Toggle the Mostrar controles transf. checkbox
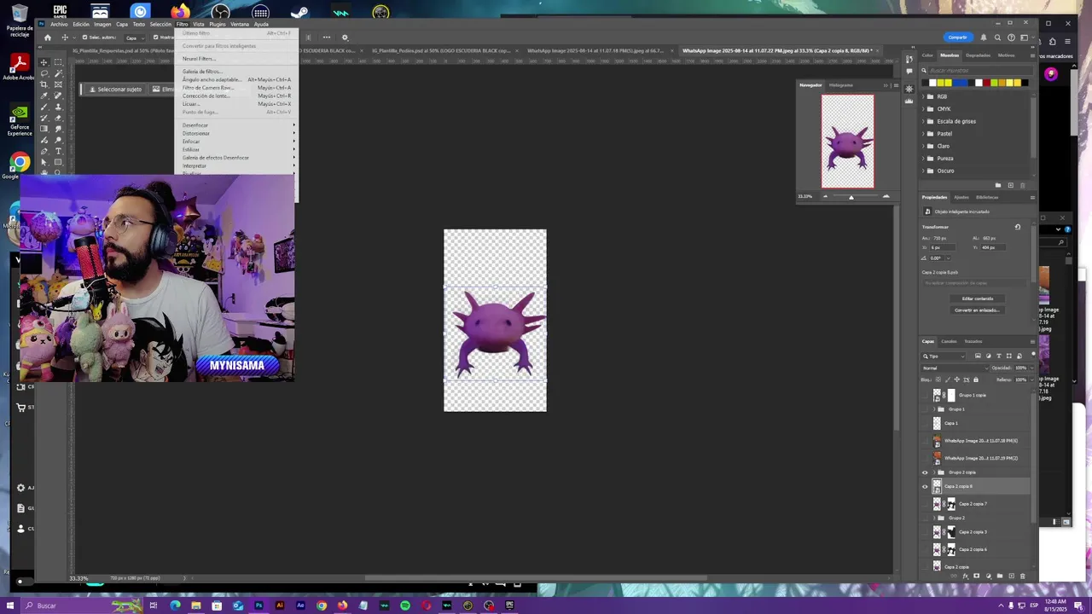 tap(155, 38)
